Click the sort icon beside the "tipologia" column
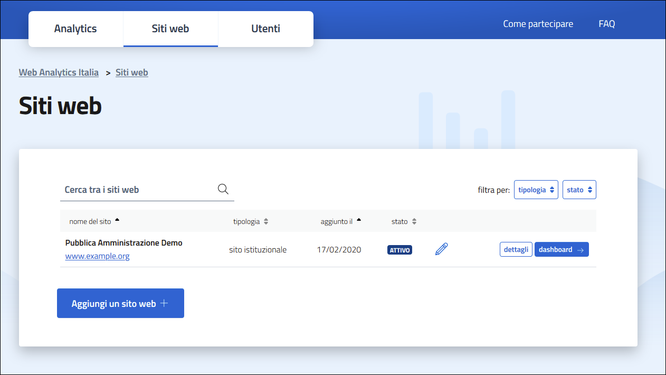 point(266,221)
